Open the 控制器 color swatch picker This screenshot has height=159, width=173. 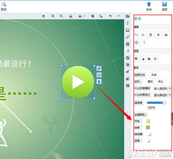(149, 134)
